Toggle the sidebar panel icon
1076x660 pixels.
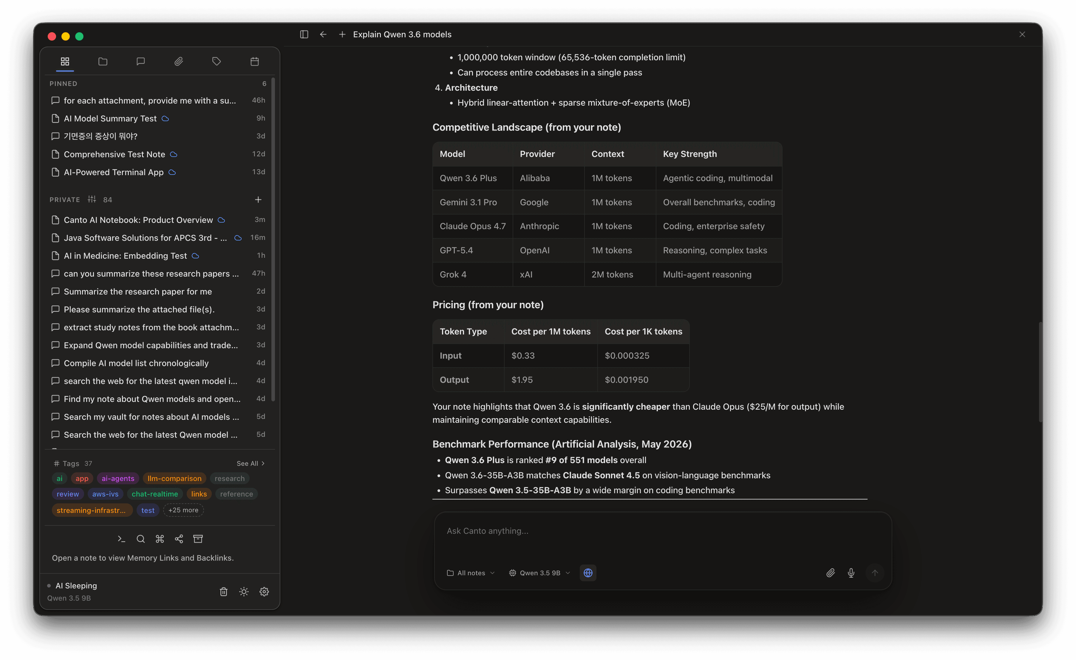coord(304,34)
